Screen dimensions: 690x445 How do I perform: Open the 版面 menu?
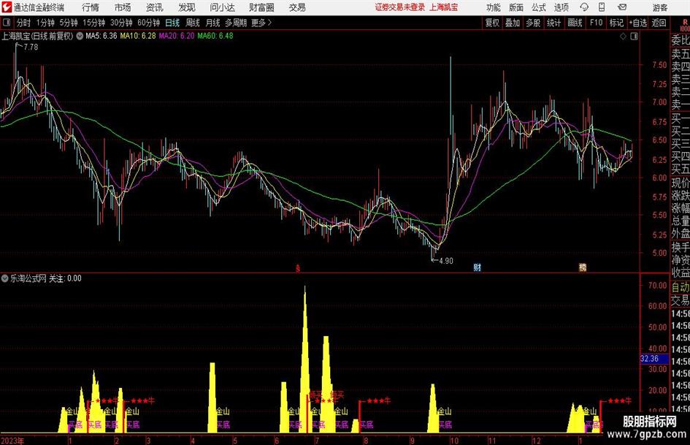[x=516, y=7]
